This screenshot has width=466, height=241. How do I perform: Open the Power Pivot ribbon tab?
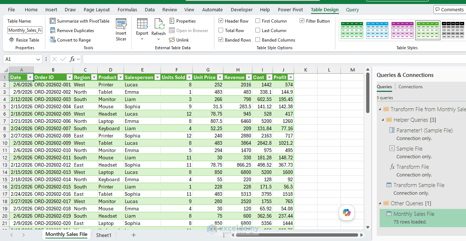click(290, 10)
